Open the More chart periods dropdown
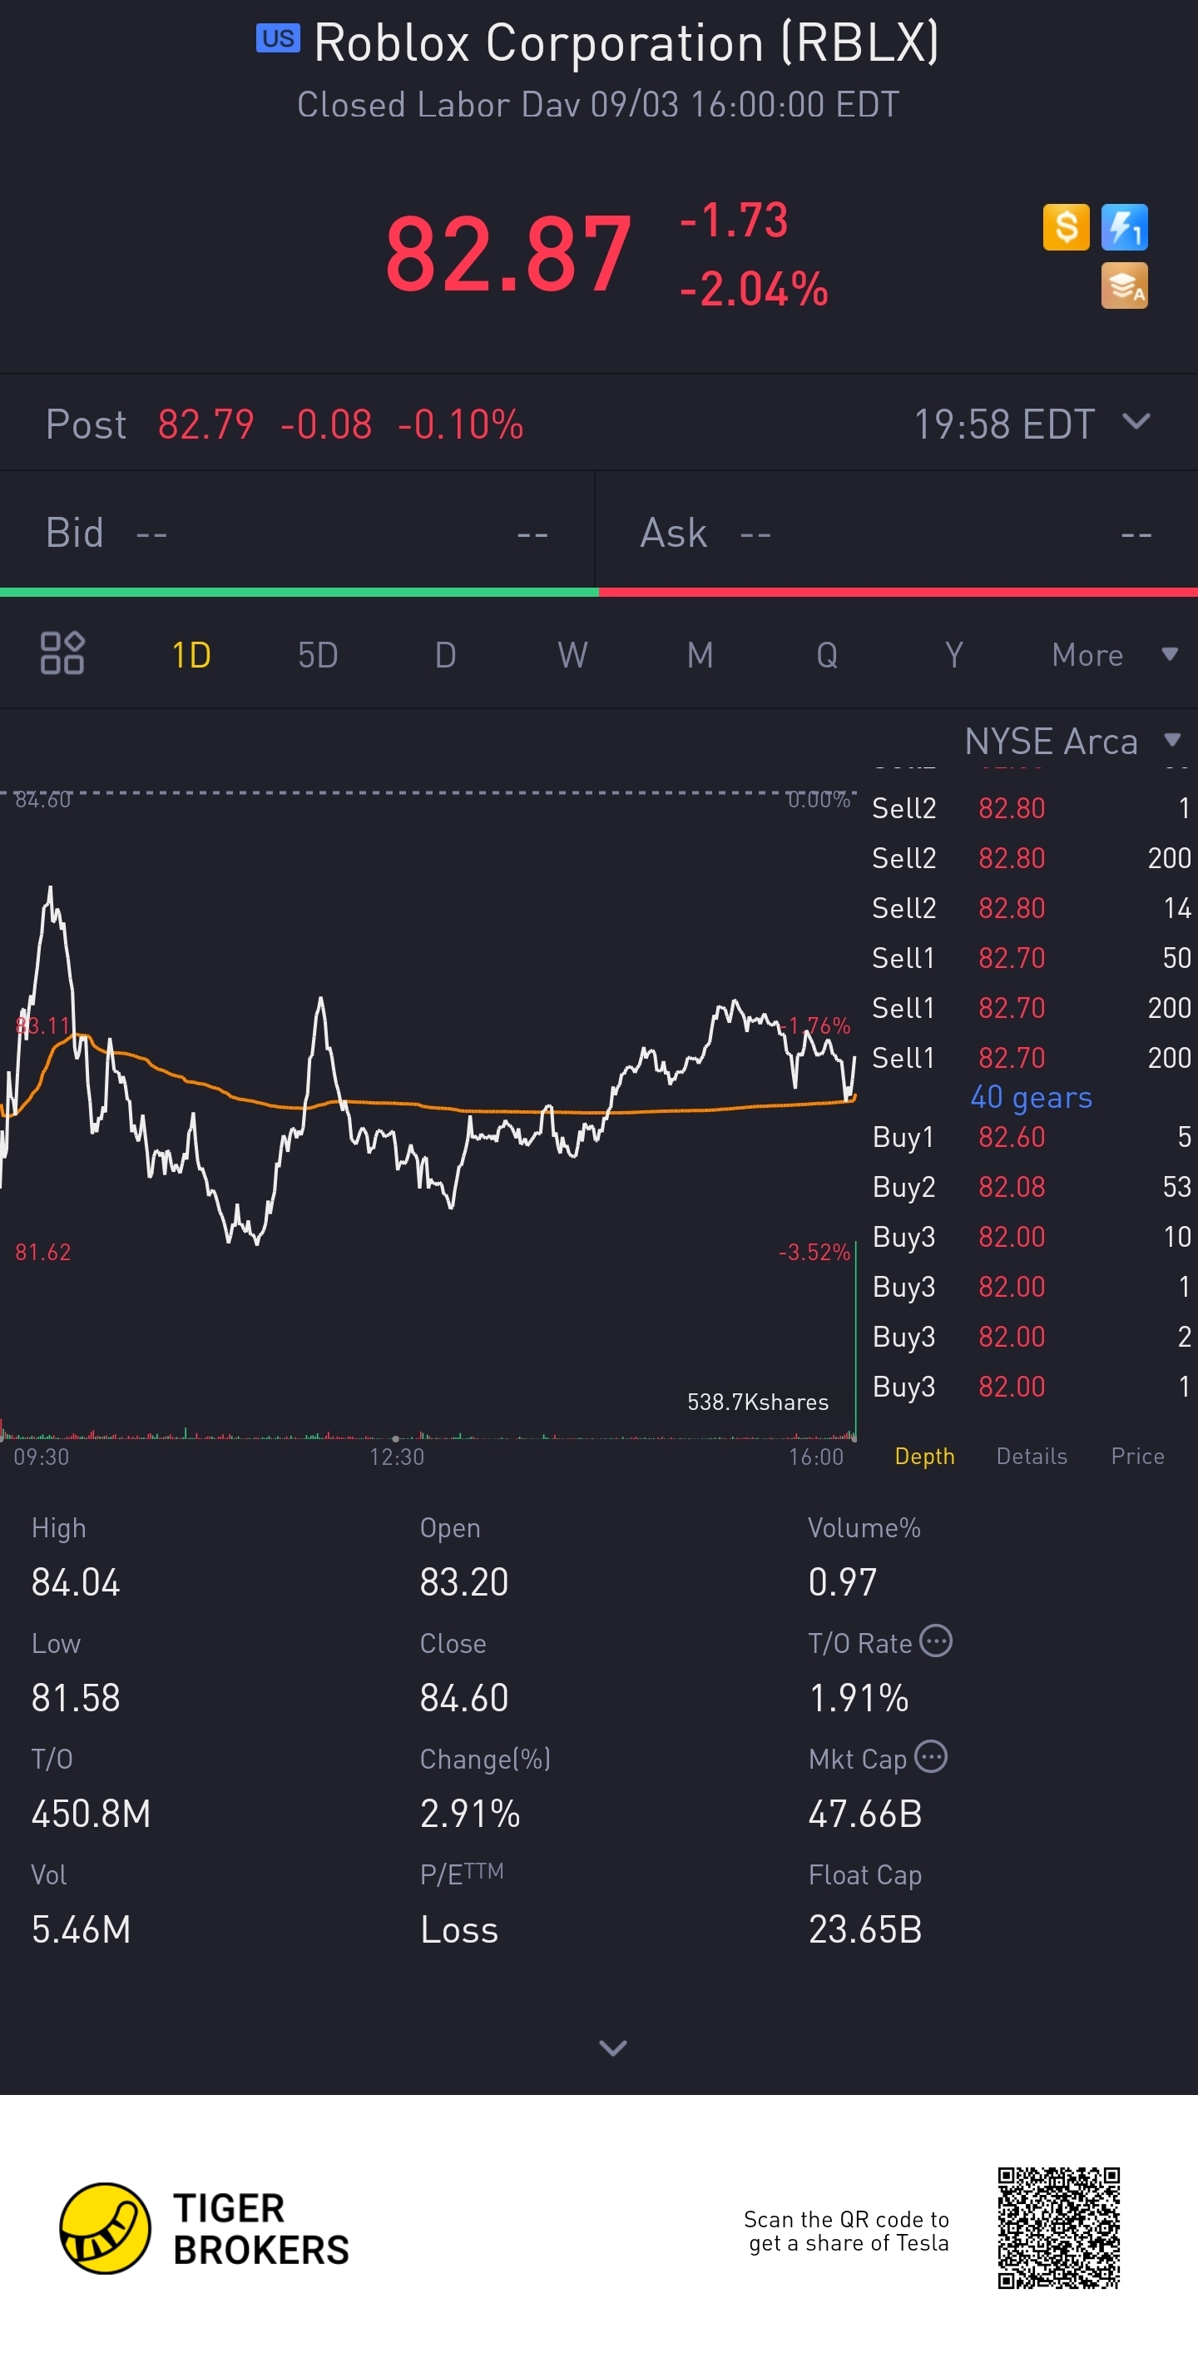This screenshot has height=2363, width=1198. pos(1114,655)
